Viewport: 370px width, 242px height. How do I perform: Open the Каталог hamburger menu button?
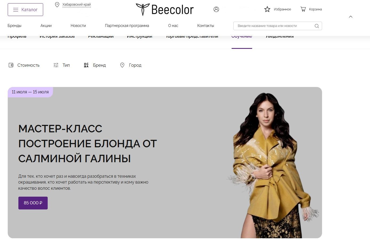(x=25, y=10)
